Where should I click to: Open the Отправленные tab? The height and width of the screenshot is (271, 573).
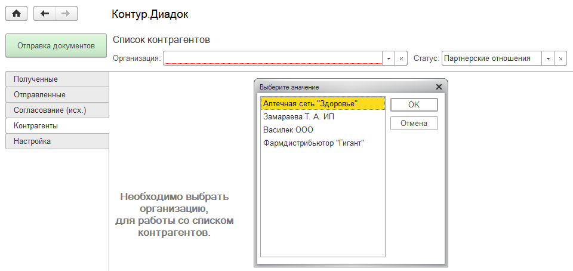[x=57, y=94]
